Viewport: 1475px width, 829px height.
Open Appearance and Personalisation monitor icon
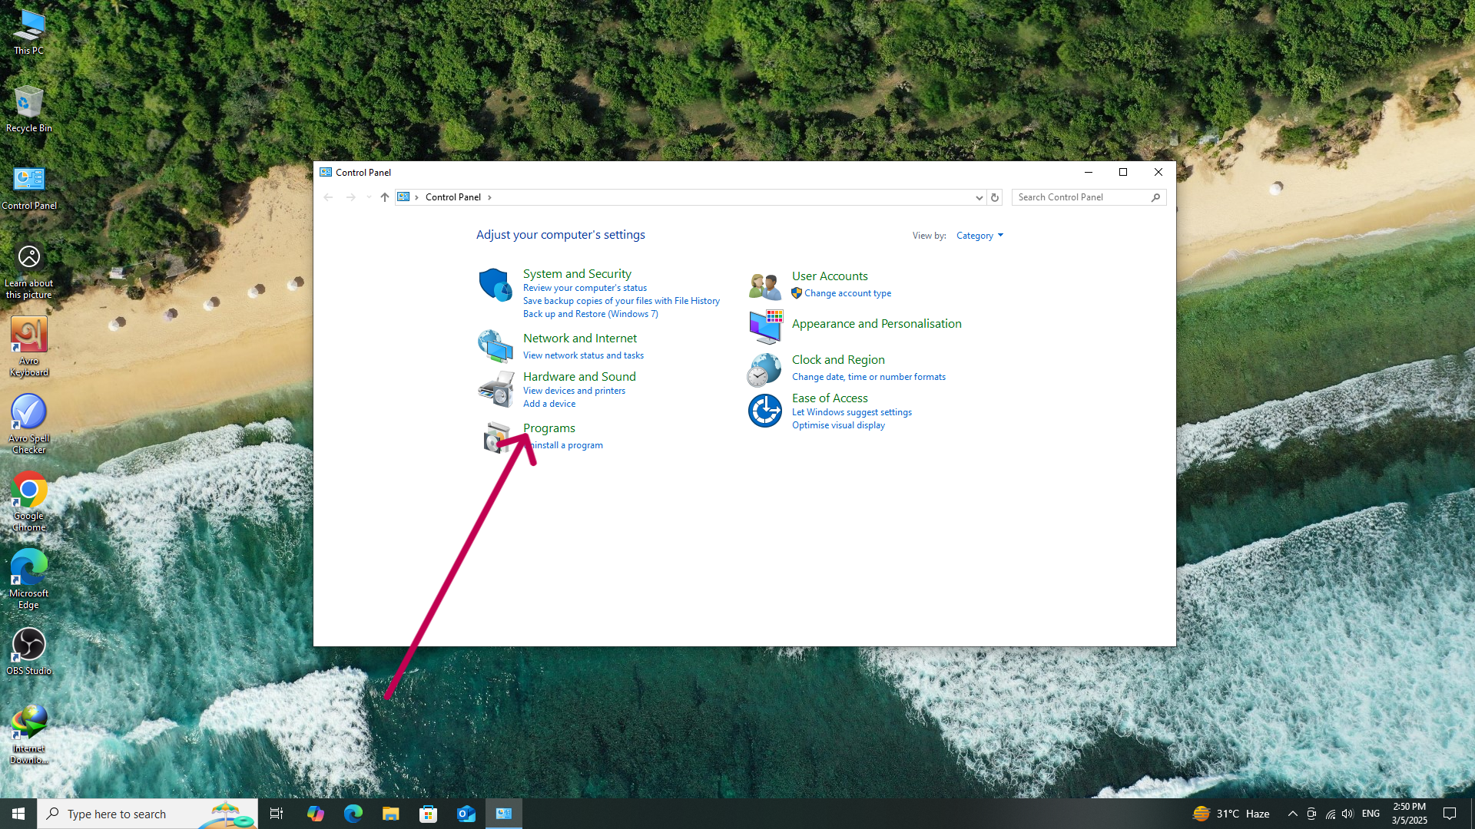765,327
